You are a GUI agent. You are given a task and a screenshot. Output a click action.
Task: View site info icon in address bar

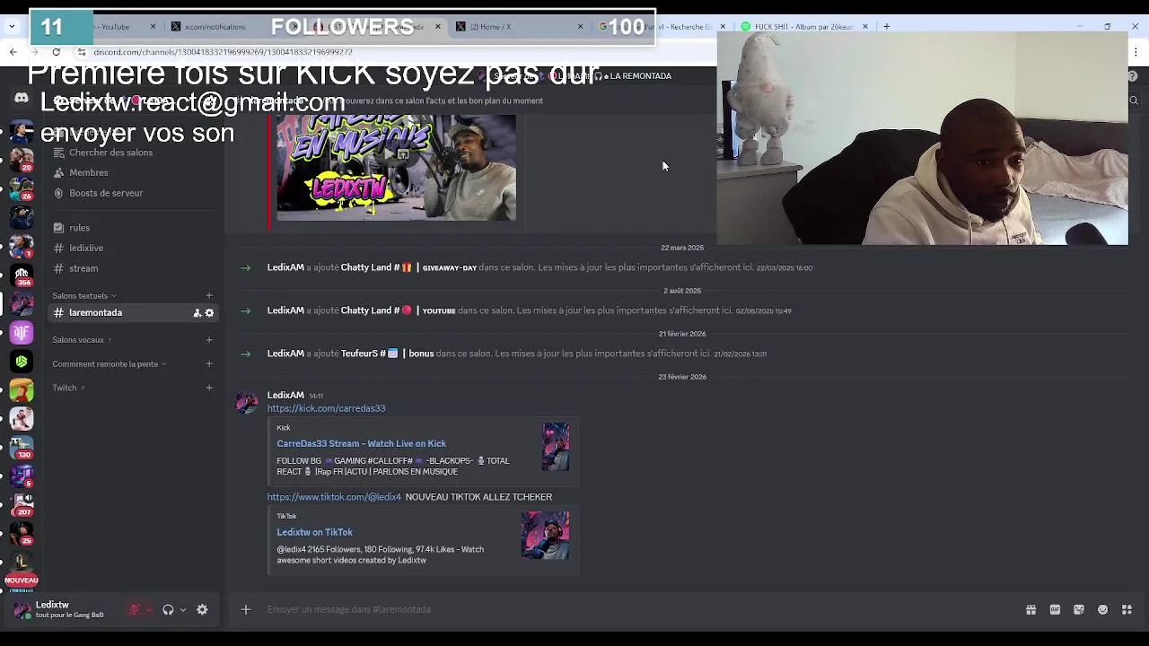[x=81, y=52]
